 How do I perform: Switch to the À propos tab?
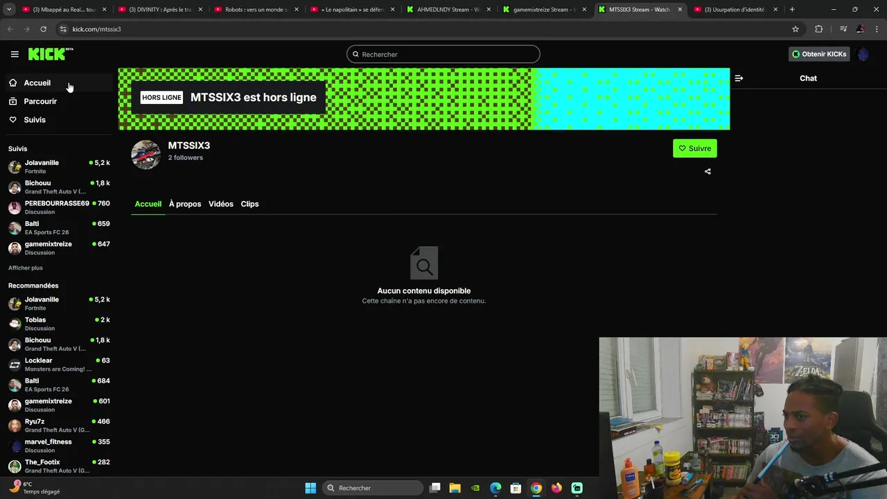pos(185,204)
